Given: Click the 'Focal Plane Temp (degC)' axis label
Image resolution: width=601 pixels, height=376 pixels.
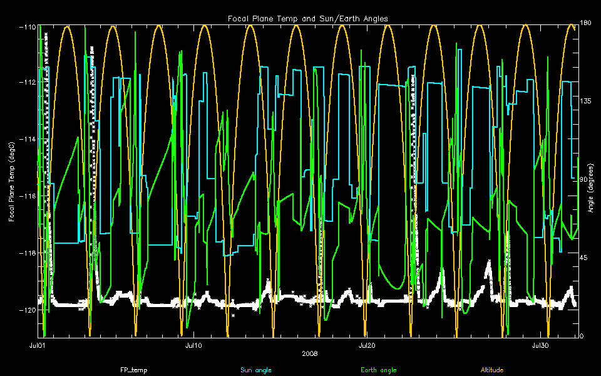Looking at the screenshot, I should pos(11,182).
